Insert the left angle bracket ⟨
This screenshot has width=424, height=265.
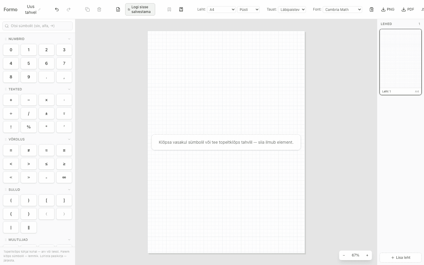pyautogui.click(x=47, y=214)
